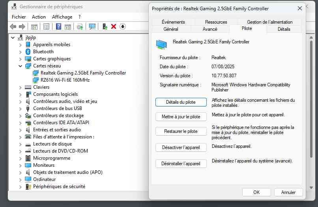
Task: Click the Back arrow in the toolbar
Action: point(13,26)
